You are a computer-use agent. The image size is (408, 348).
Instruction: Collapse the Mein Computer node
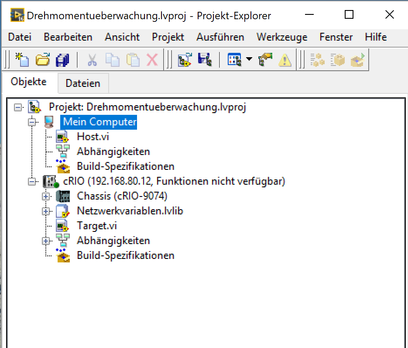(32, 122)
